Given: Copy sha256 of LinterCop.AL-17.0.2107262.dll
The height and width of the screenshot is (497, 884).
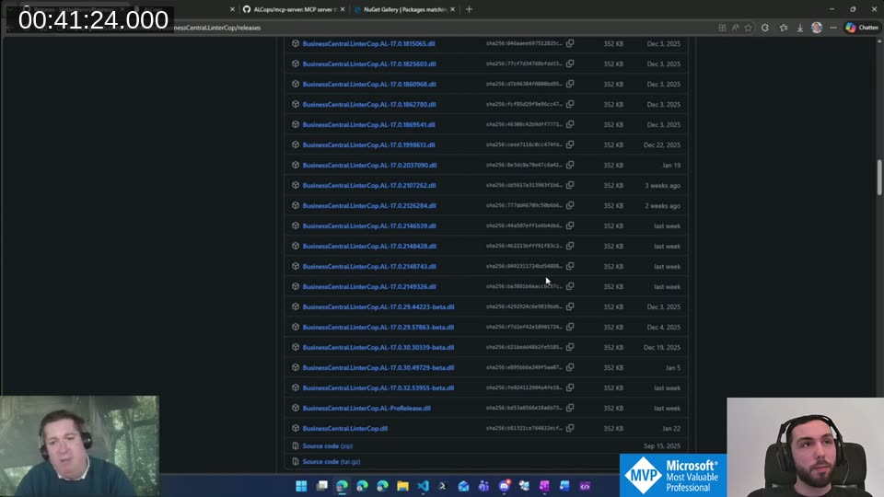Looking at the screenshot, I should (x=570, y=185).
